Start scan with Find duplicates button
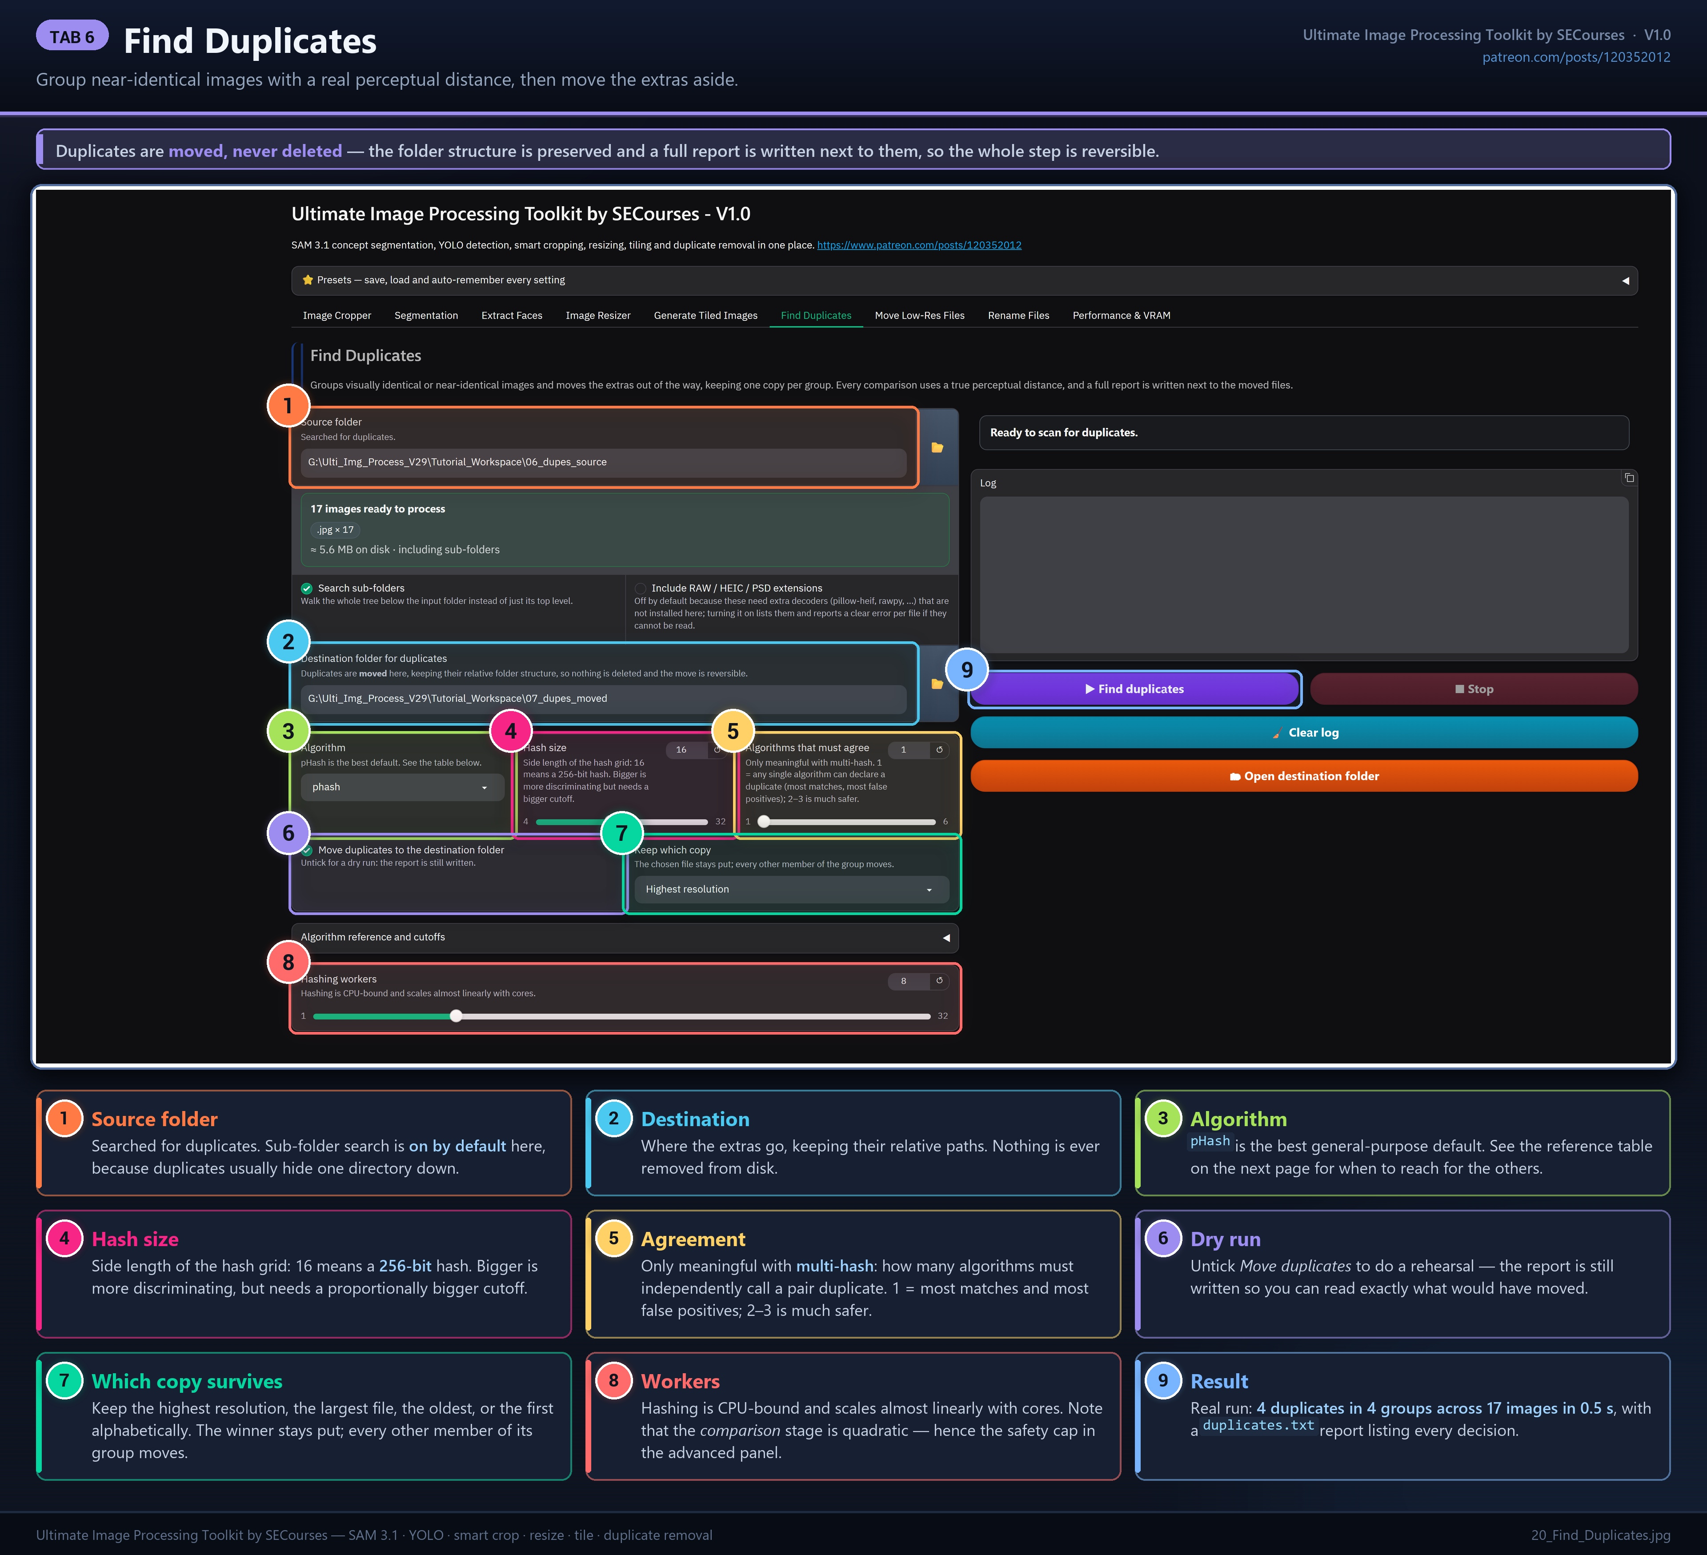The image size is (1707, 1555). pos(1134,689)
